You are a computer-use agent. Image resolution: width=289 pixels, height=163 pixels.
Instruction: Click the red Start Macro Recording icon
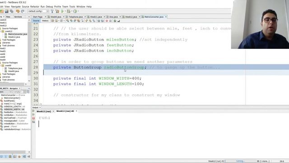click(107, 21)
